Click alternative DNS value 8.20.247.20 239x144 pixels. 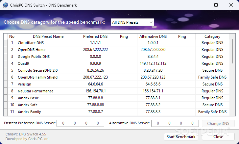tap(153, 70)
